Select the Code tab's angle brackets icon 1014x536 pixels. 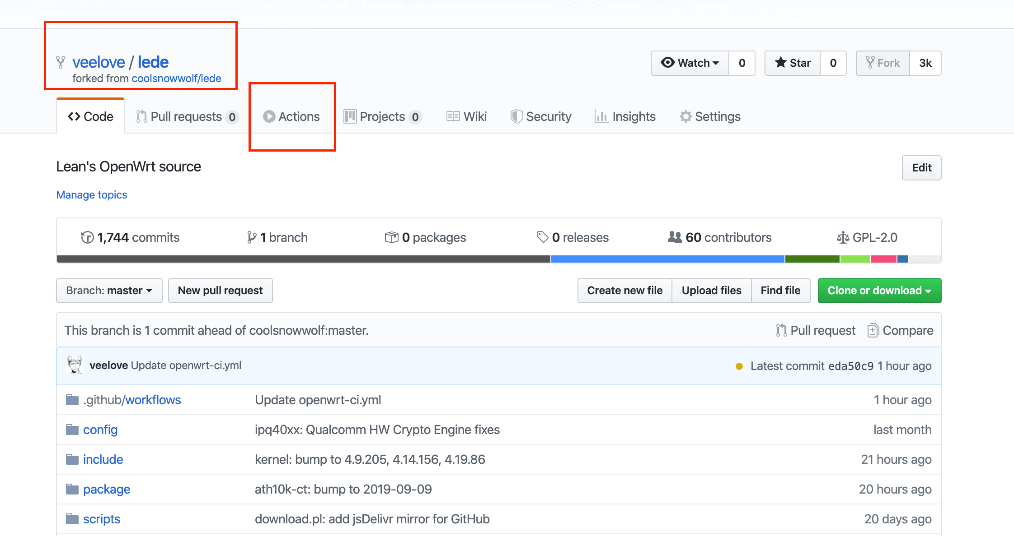click(x=75, y=116)
